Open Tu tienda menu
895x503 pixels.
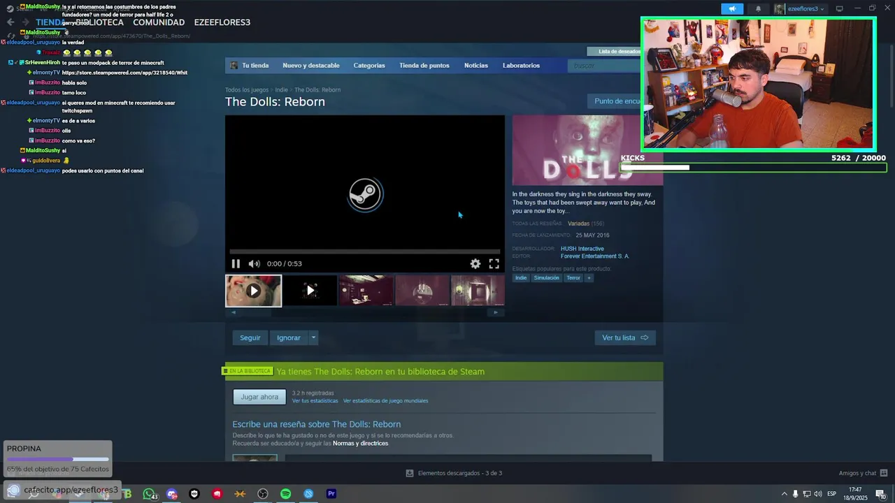tap(250, 66)
